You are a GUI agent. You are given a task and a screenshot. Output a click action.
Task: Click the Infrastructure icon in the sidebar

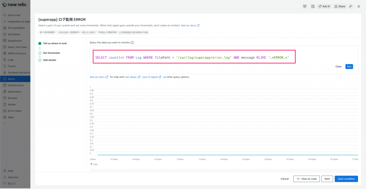[5, 85]
